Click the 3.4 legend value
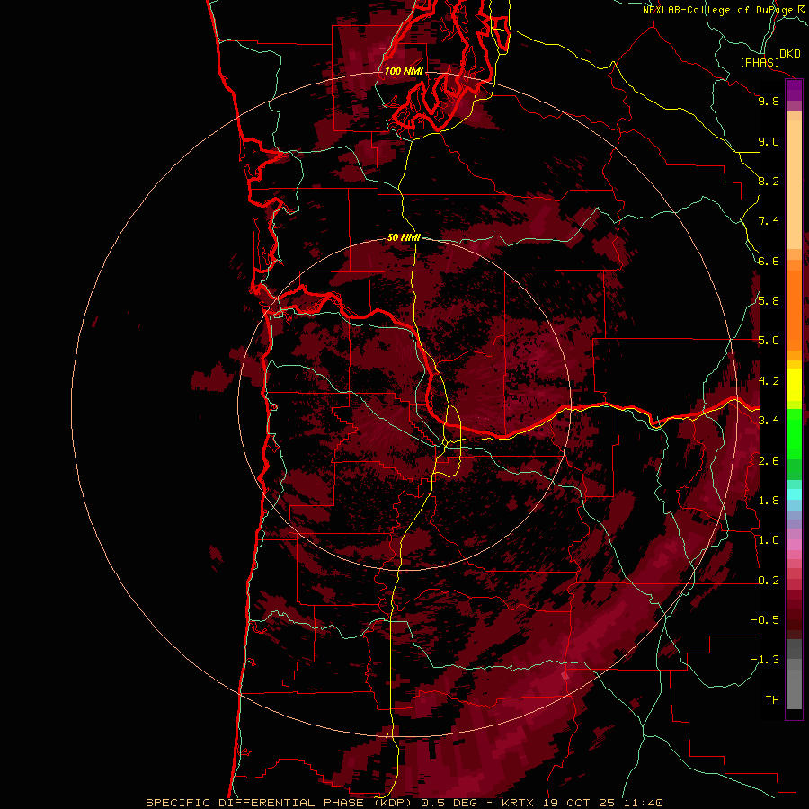Screen dimensions: 809x809 pyautogui.click(x=769, y=421)
